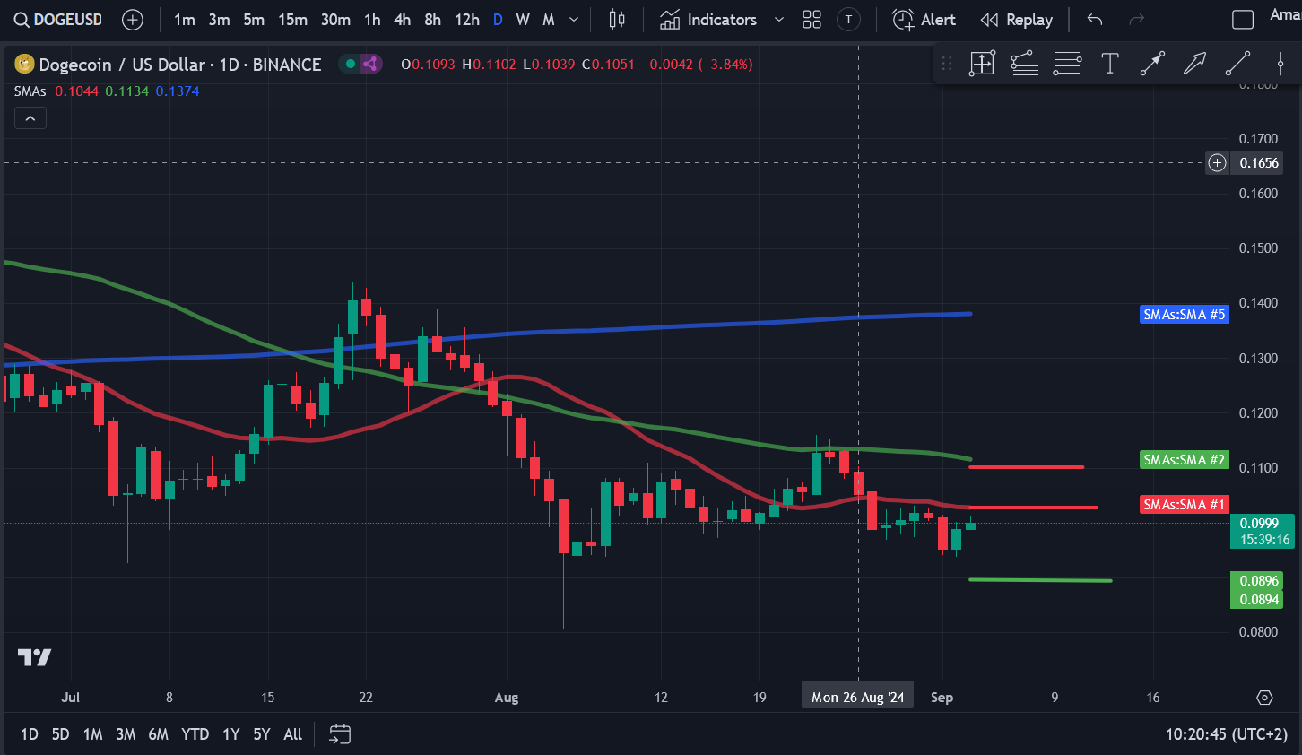Grab the drawing toolbar drag handle

pos(947,64)
